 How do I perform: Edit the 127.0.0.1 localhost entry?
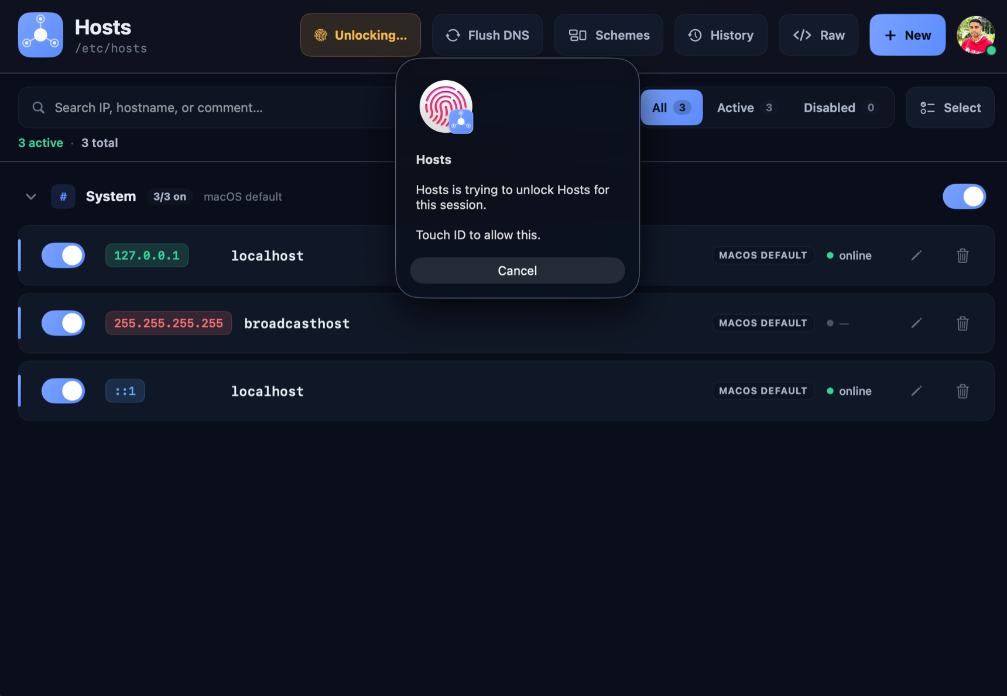point(916,256)
